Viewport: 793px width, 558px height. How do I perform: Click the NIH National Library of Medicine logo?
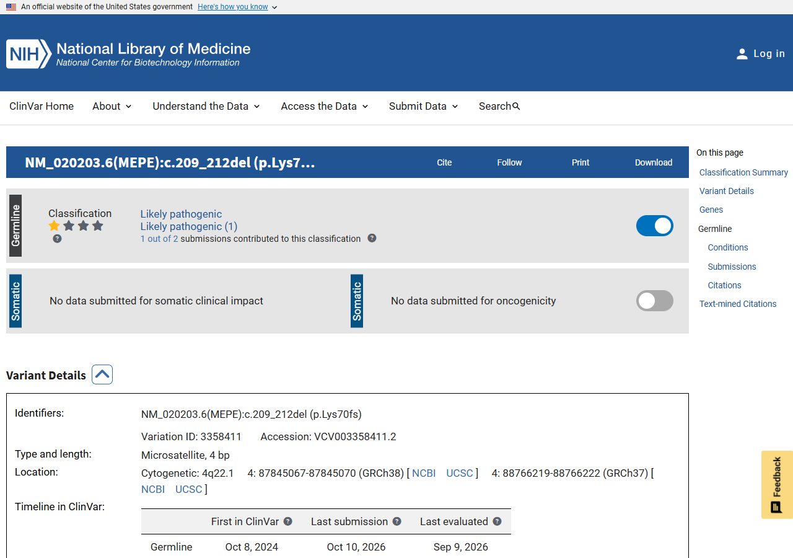point(128,54)
